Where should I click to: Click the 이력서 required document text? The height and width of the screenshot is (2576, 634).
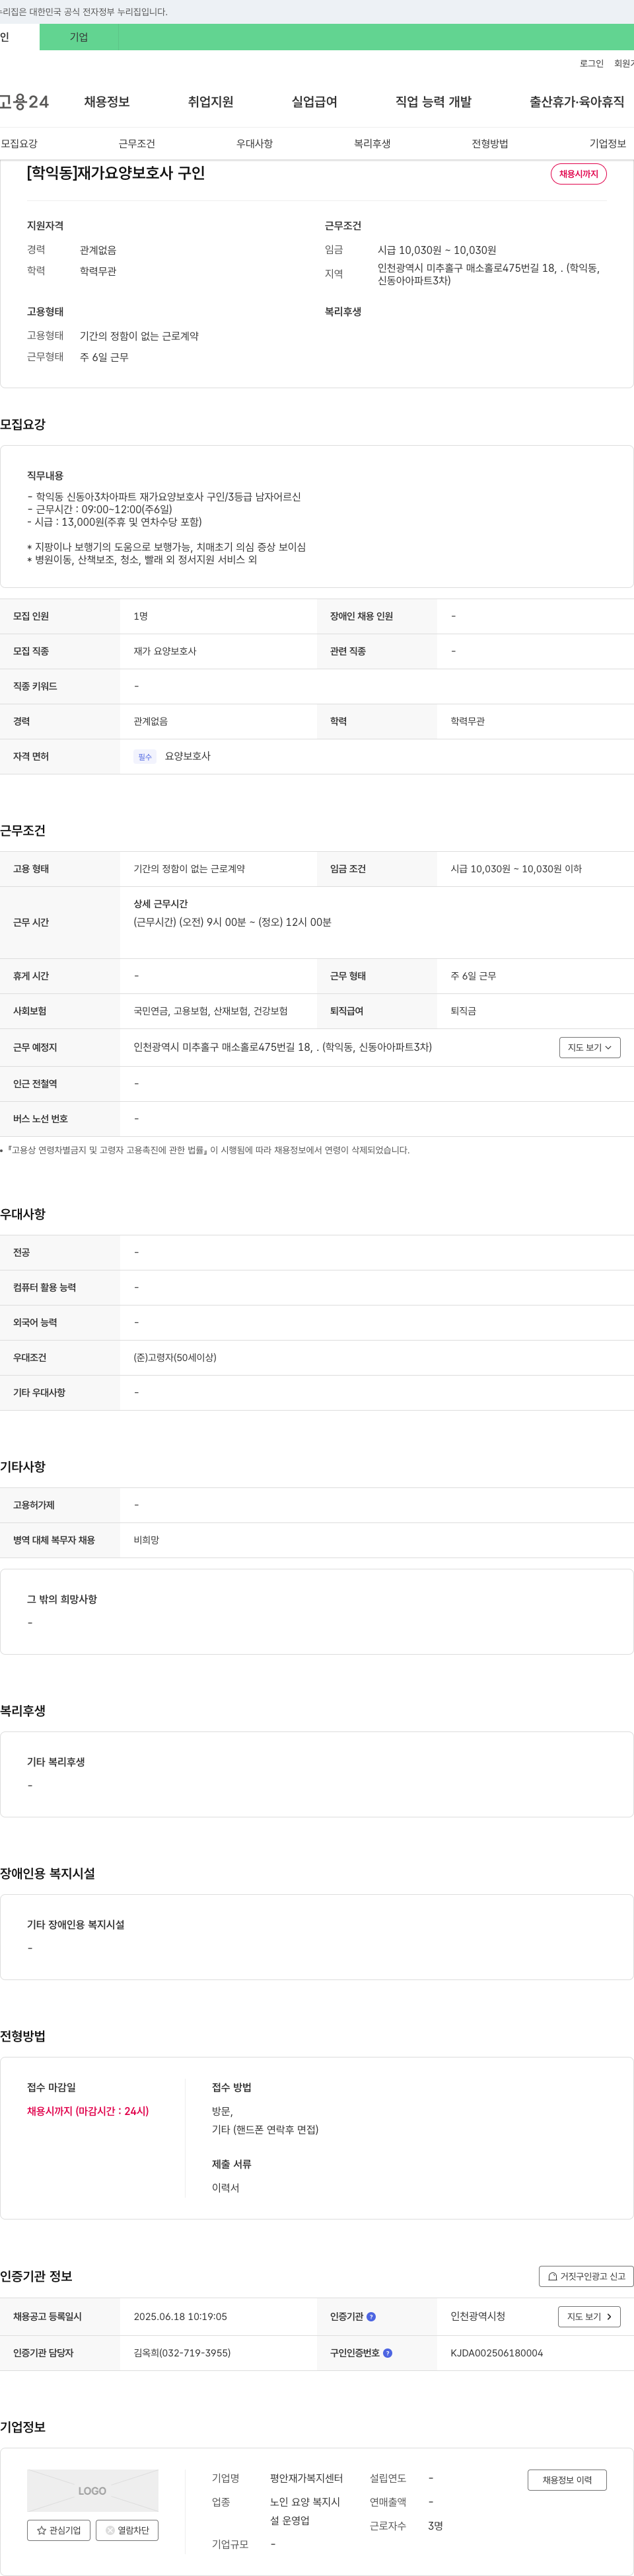tap(226, 2188)
